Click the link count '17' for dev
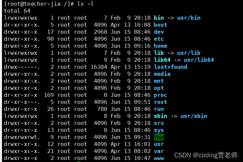Screen dimensions: 243x162 [x=50, y=32]
